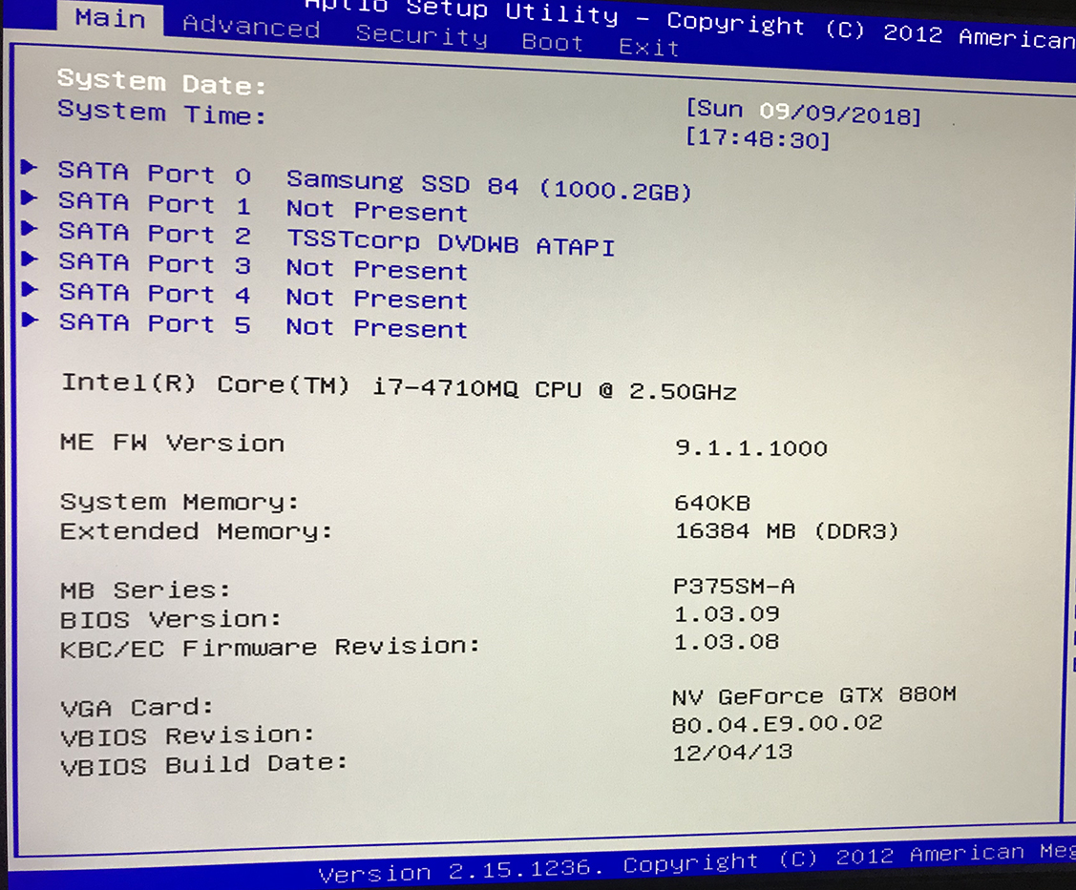Select System Time label

tap(161, 113)
